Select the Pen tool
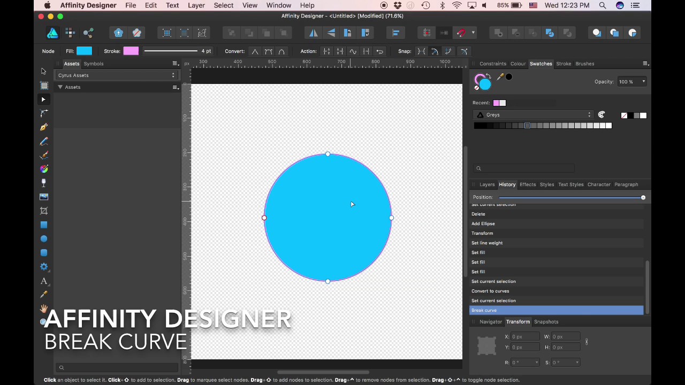This screenshot has width=685, height=385. pyautogui.click(x=44, y=127)
